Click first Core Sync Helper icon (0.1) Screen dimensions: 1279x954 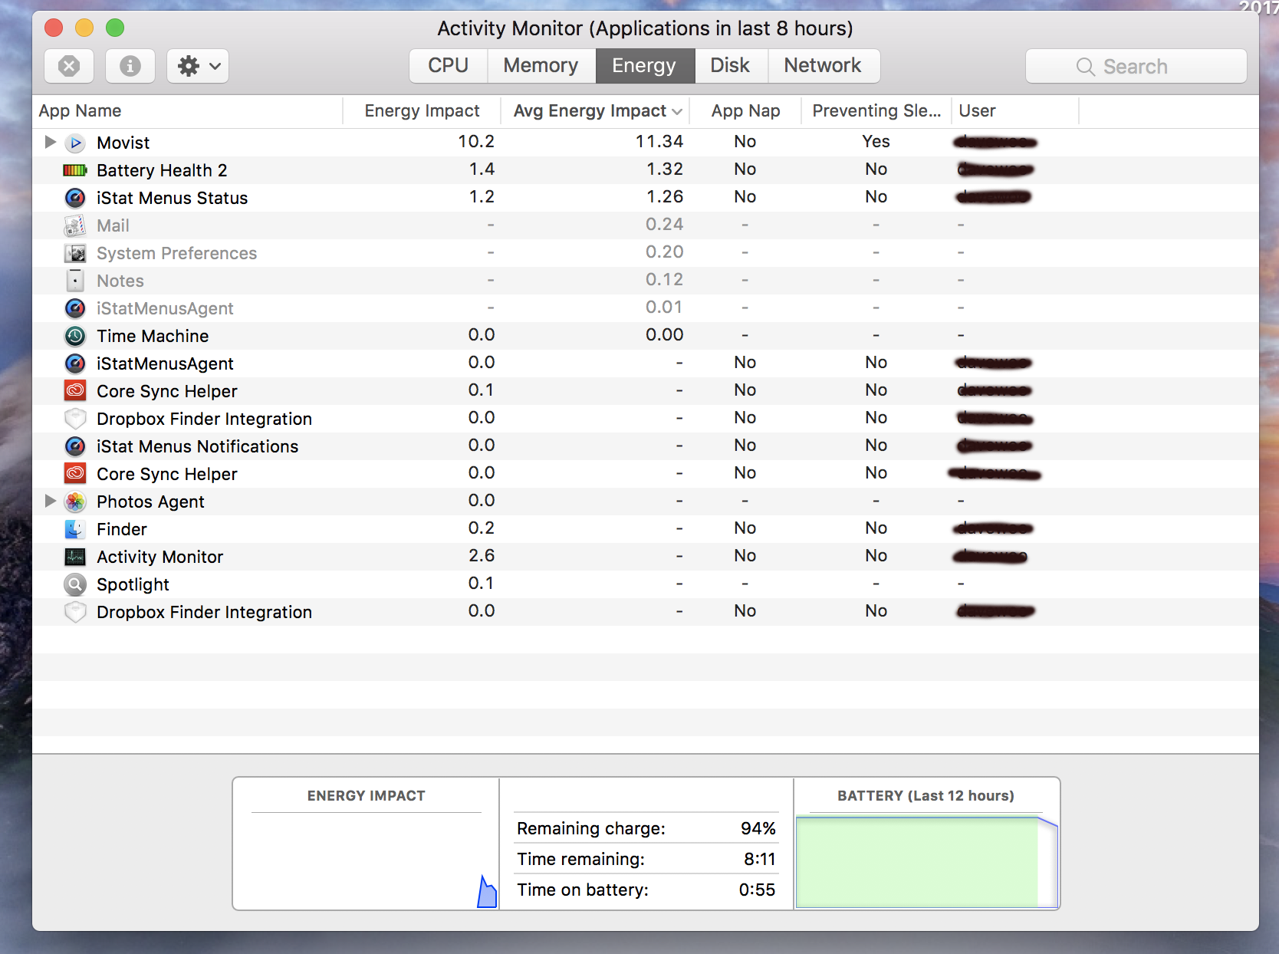click(75, 391)
